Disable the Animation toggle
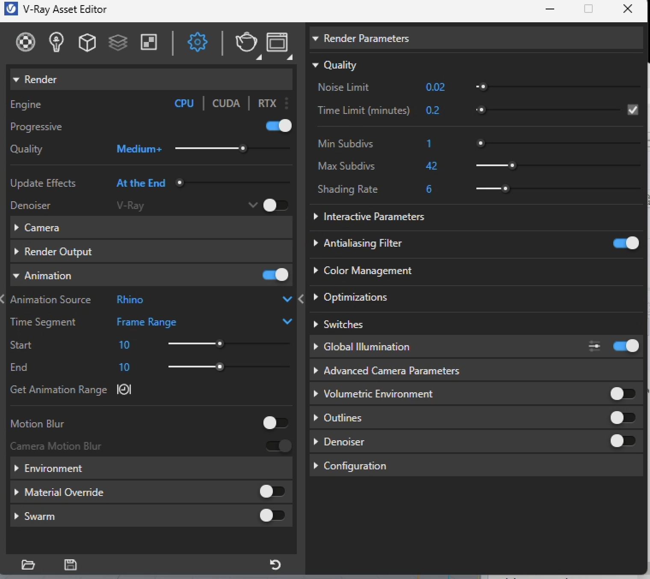Screen dimensions: 650x579 [x=275, y=275]
